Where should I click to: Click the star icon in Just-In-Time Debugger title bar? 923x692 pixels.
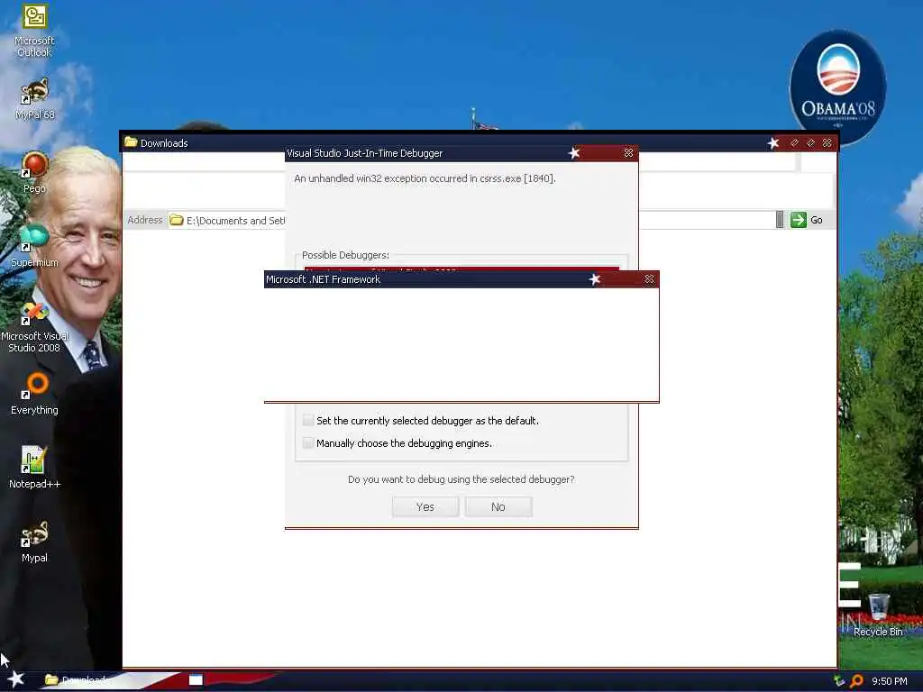point(574,153)
